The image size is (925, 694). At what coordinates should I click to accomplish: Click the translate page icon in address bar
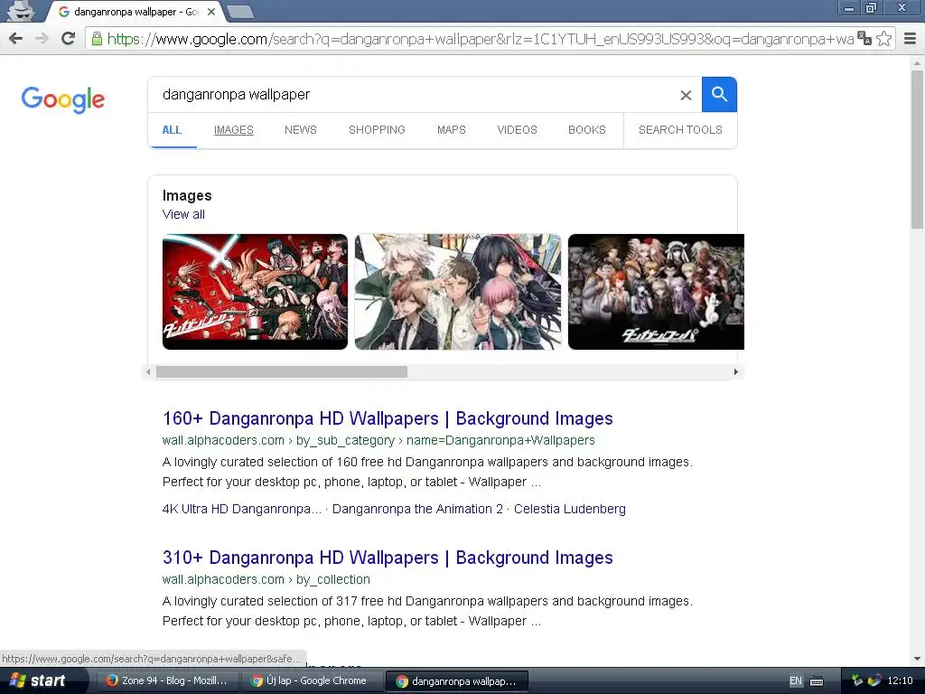(x=864, y=38)
